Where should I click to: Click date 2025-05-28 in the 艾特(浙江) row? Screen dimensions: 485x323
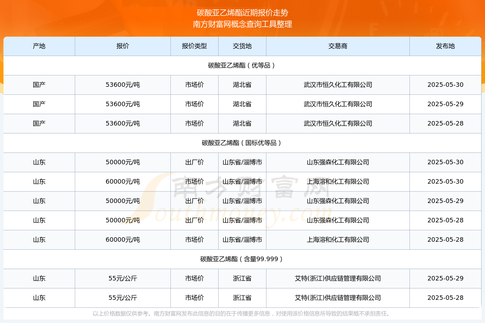pyautogui.click(x=445, y=298)
